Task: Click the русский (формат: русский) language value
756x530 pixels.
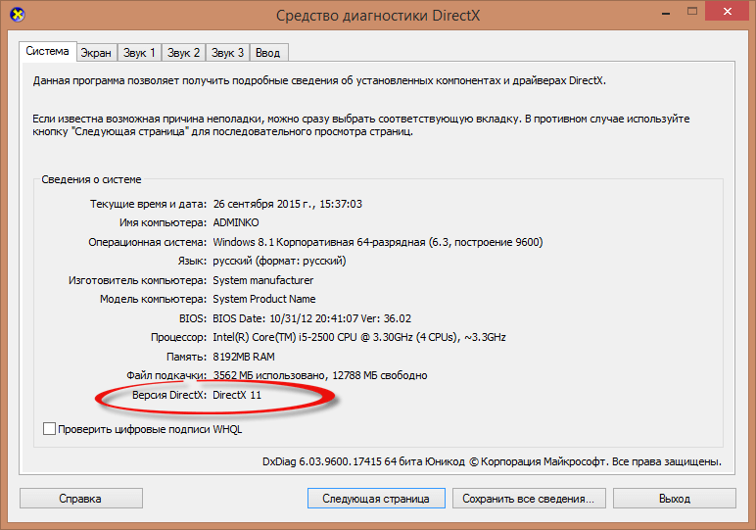Action: tap(280, 261)
